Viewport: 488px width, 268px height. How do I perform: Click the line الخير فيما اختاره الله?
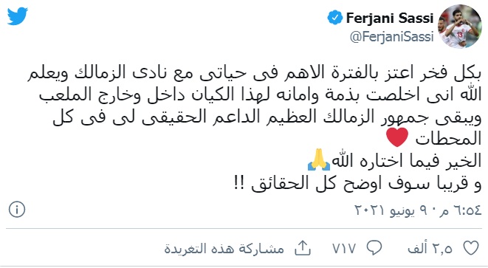[407, 161]
